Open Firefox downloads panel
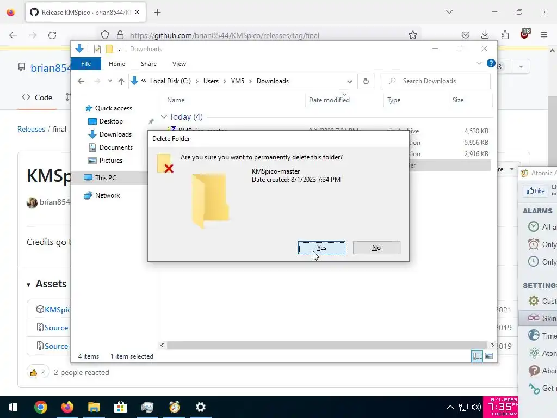Viewport: 557px width, 418px height. click(485, 35)
